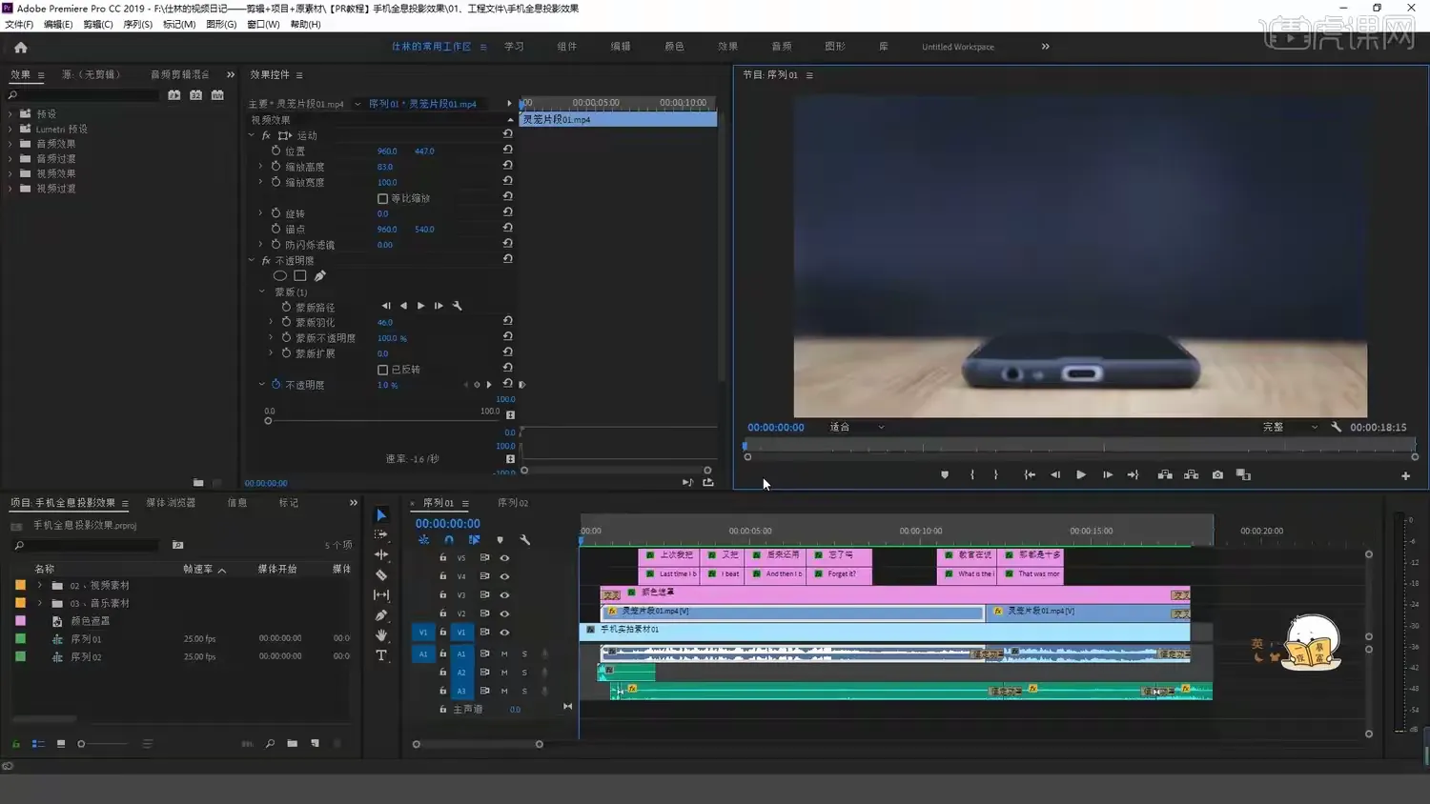This screenshot has width=1430, height=804.
Task: Open the 窗口(W) menu
Action: tap(263, 24)
